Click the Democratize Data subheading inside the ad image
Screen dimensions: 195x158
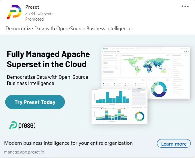pyautogui.click(x=47, y=80)
